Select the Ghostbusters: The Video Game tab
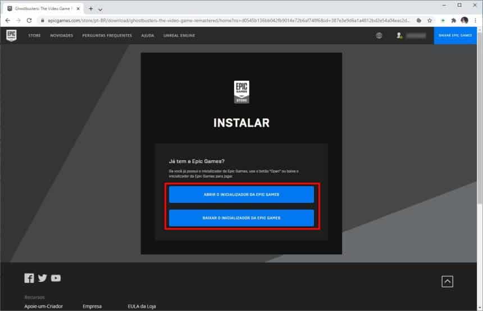483x311 pixels. click(43, 8)
